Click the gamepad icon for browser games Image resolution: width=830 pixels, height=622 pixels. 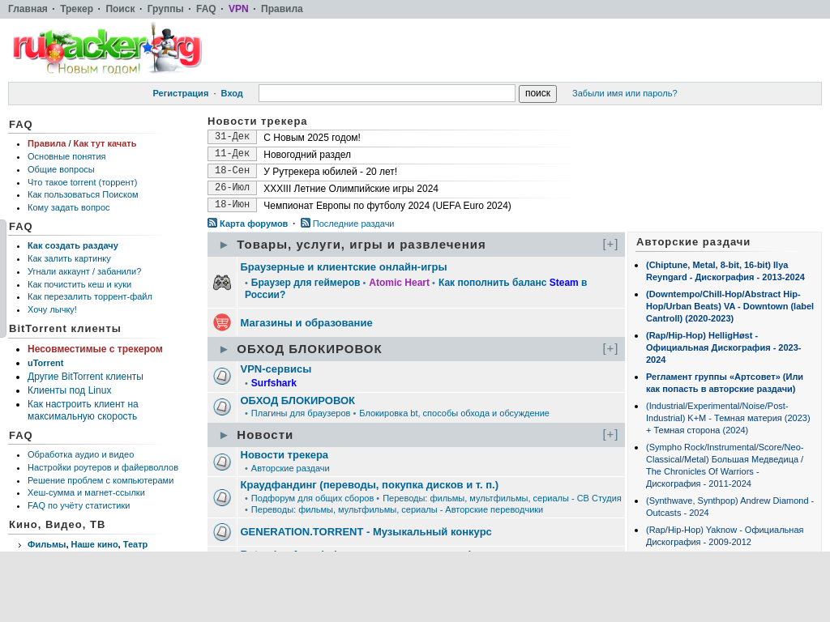click(x=222, y=283)
